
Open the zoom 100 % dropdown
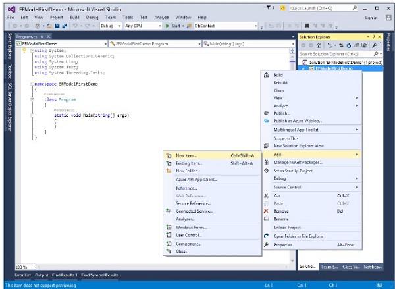(26, 267)
